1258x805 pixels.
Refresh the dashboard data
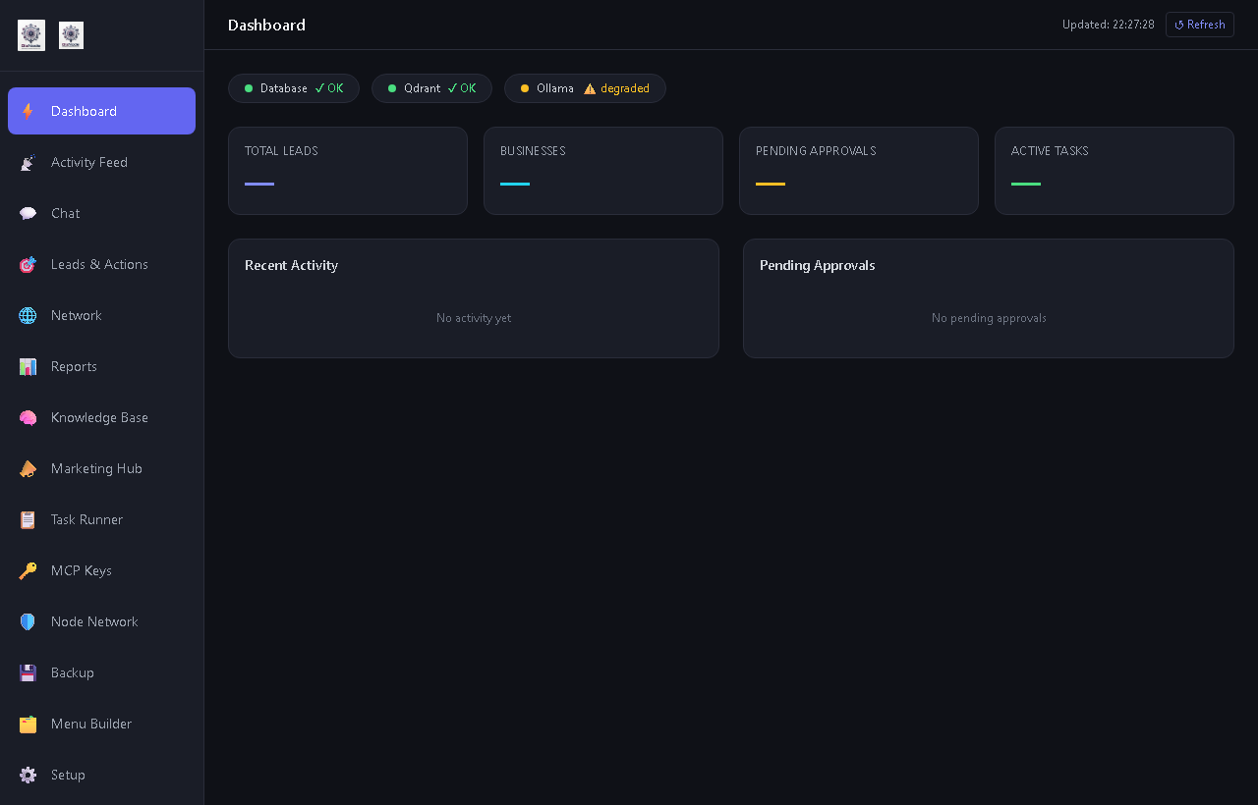(1199, 25)
